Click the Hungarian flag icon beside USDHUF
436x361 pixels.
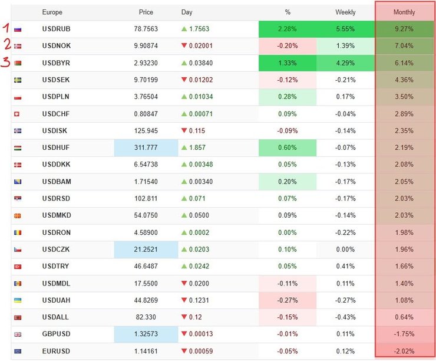(18, 148)
